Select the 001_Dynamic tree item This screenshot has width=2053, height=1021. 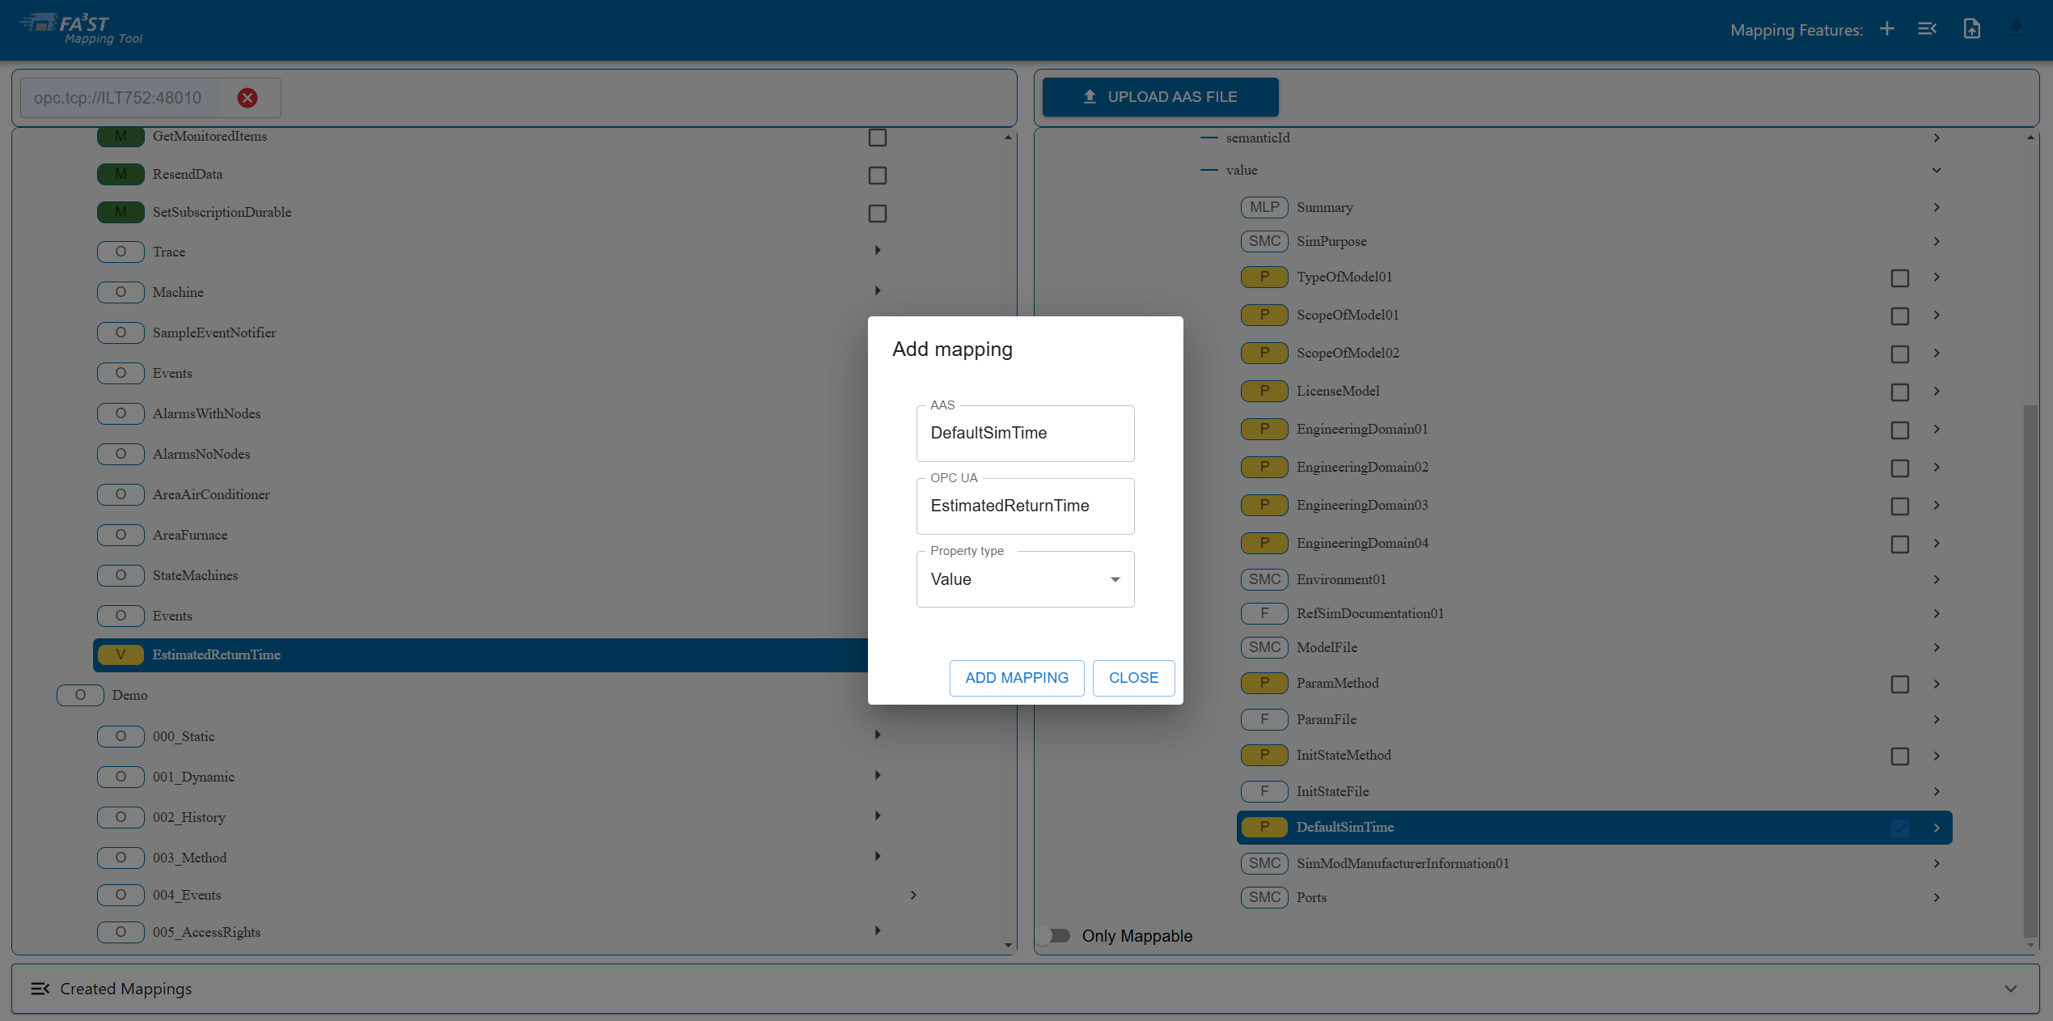click(193, 777)
